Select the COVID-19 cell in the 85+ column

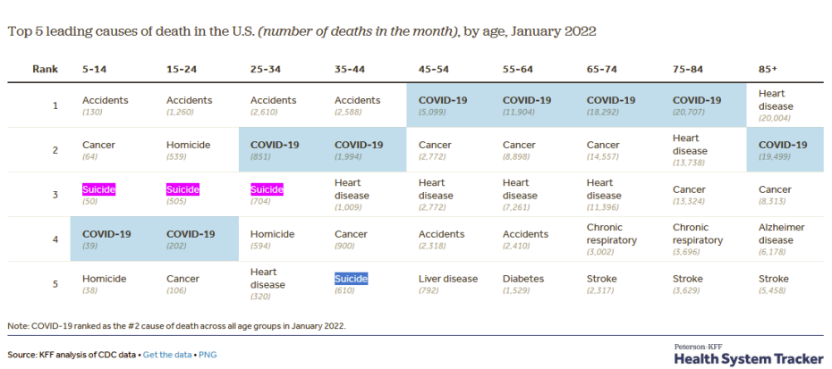[x=783, y=145]
